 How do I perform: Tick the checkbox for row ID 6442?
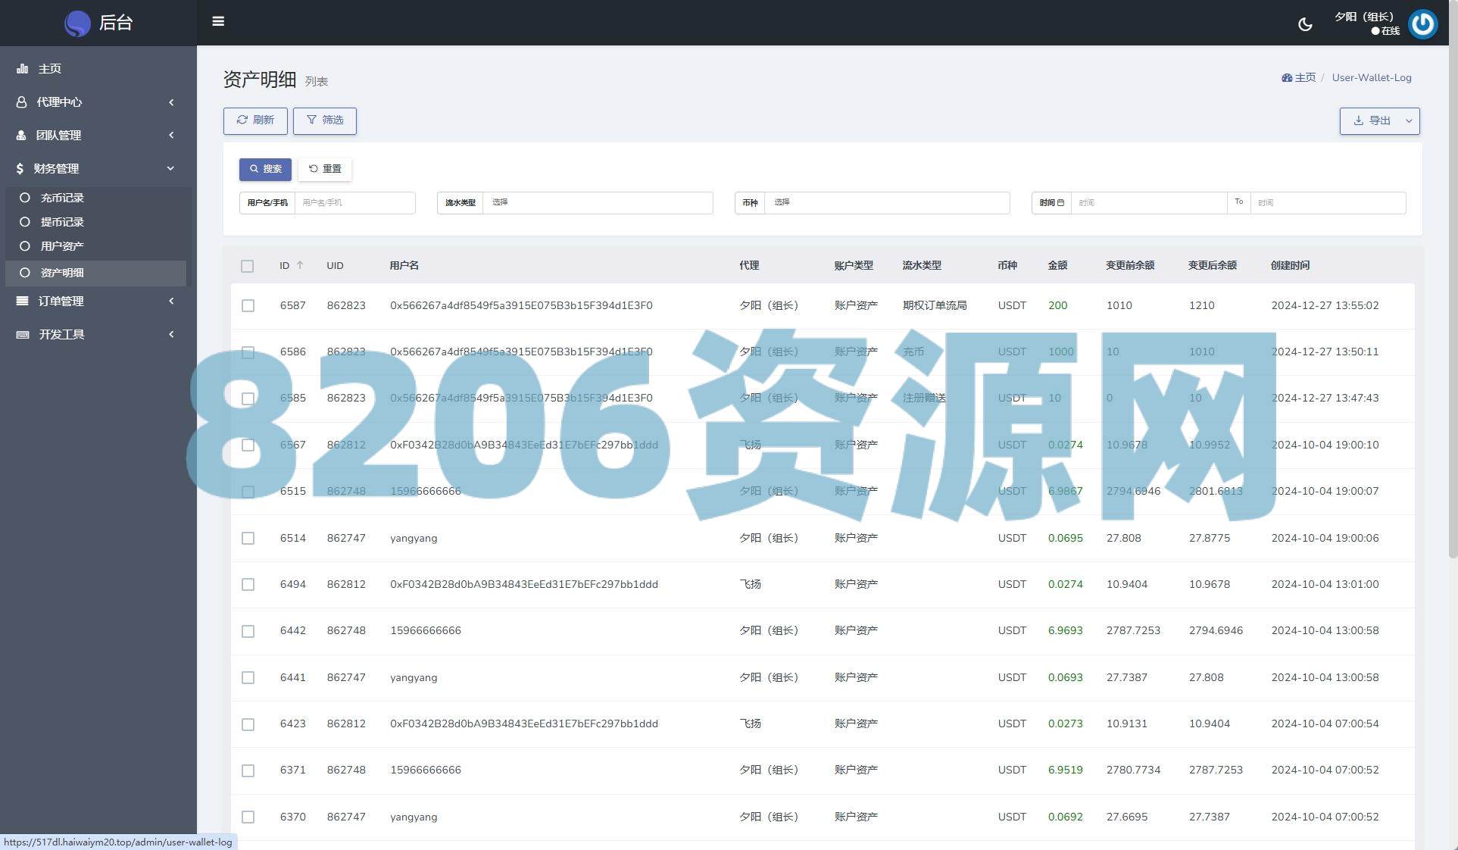(248, 631)
